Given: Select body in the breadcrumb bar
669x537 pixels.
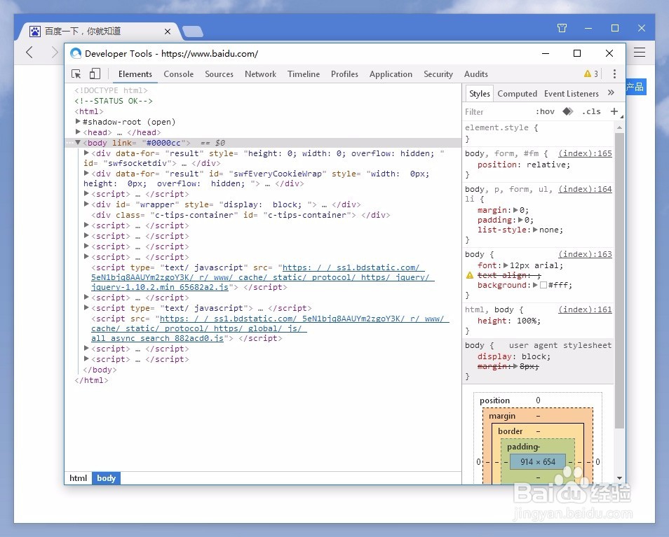Looking at the screenshot, I should 106,477.
